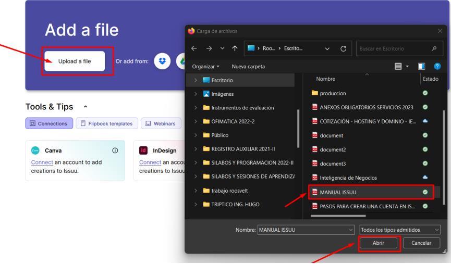The width and height of the screenshot is (451, 264).
Task: Click the Canva info icon
Action: point(115,150)
